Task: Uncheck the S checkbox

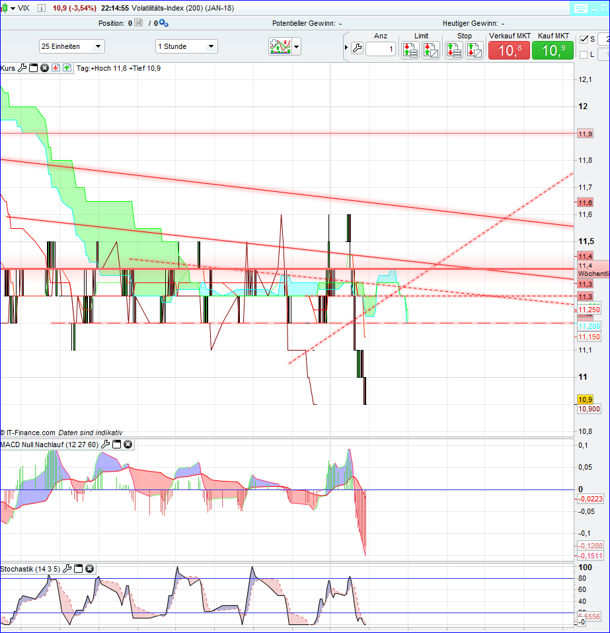Action: tap(584, 39)
